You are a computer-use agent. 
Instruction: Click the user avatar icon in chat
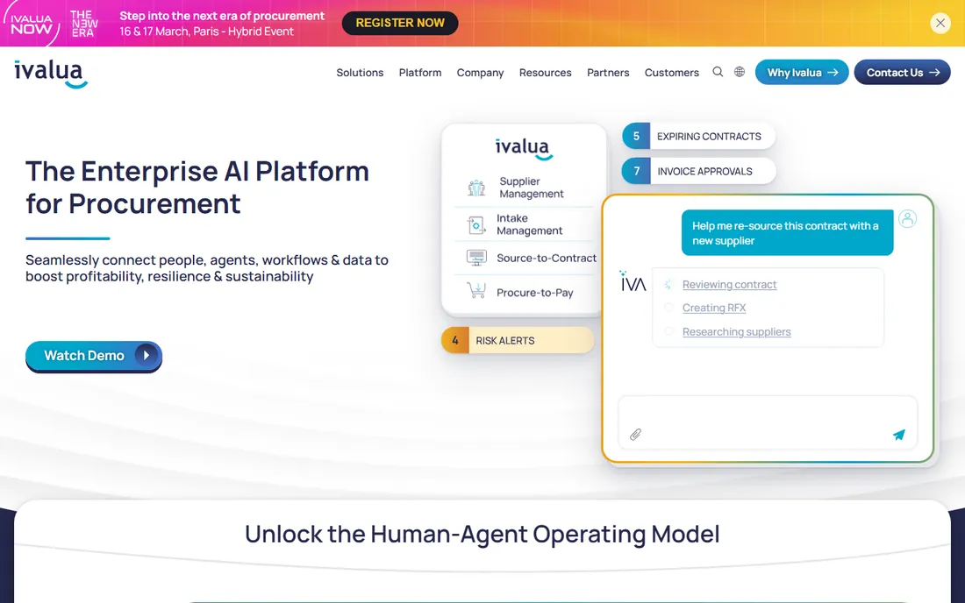point(907,219)
